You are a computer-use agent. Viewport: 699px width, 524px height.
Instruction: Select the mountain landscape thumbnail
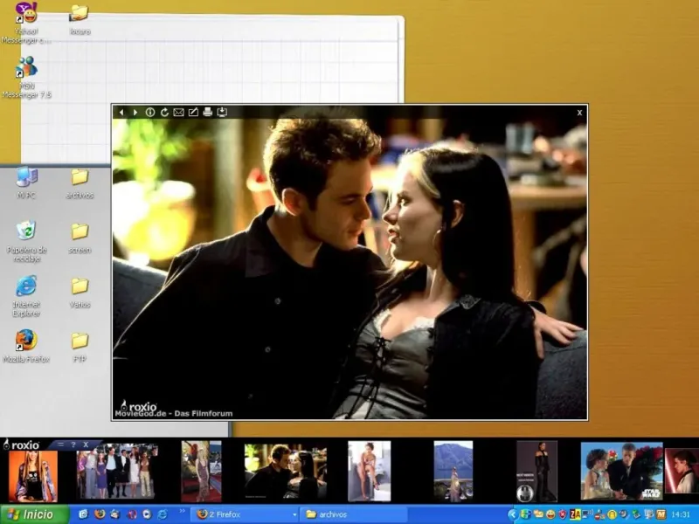coord(453,472)
